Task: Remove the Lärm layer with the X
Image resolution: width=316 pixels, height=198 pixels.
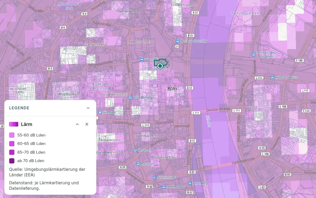Action: point(87,124)
